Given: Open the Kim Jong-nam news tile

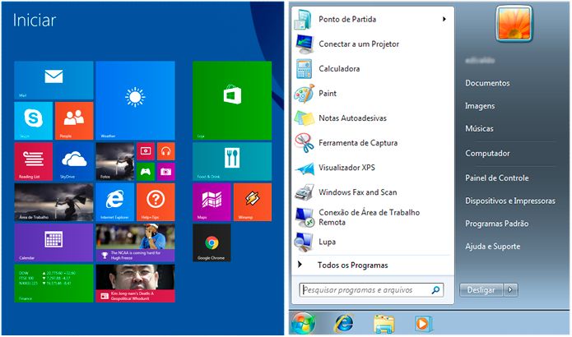Looking at the screenshot, I should point(135,283).
